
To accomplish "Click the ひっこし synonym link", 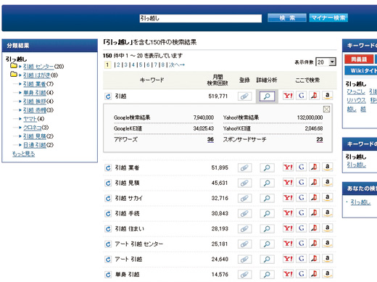I will tap(356, 91).
